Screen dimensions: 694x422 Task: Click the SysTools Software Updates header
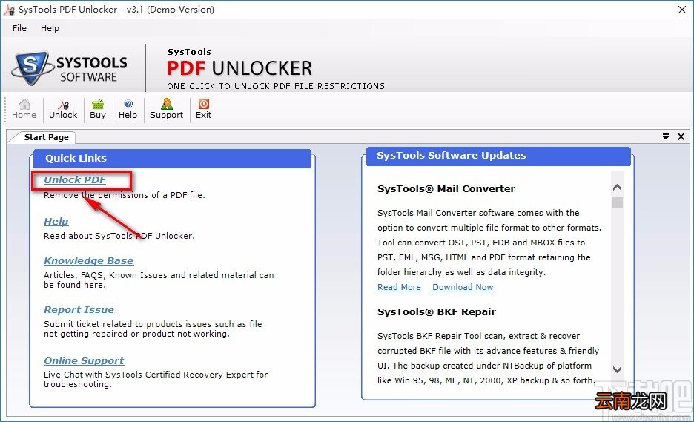click(x=498, y=156)
